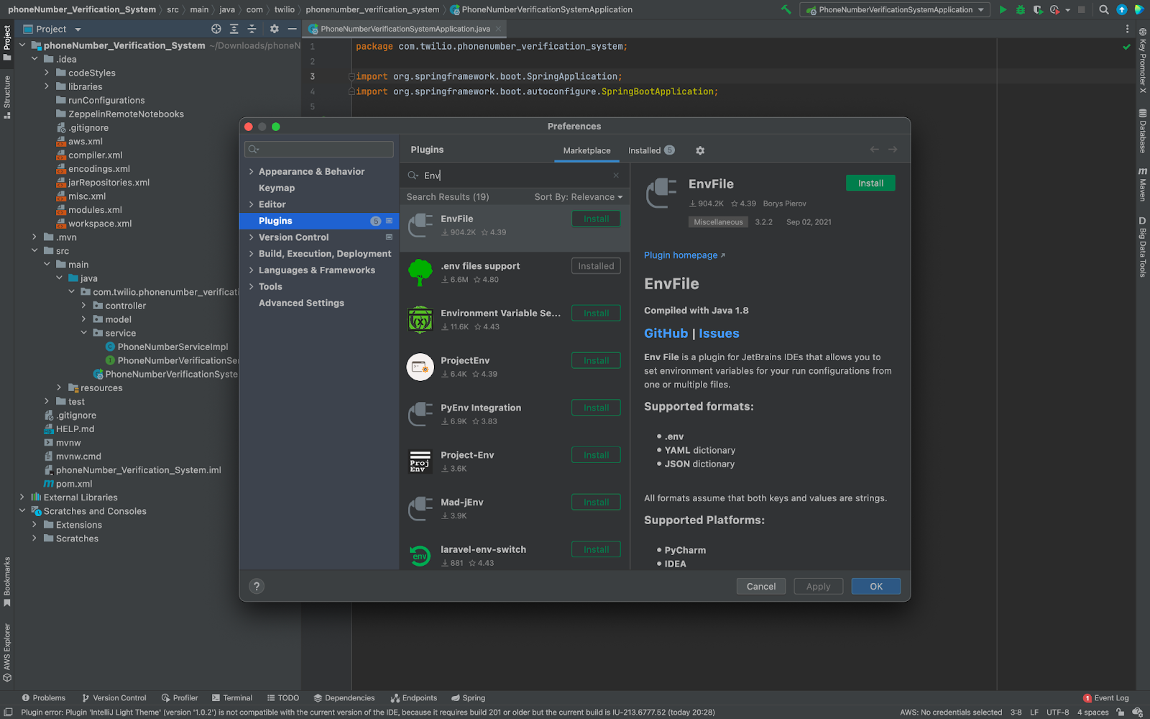Clear the plugin search field
The height and width of the screenshot is (719, 1150).
(x=616, y=175)
